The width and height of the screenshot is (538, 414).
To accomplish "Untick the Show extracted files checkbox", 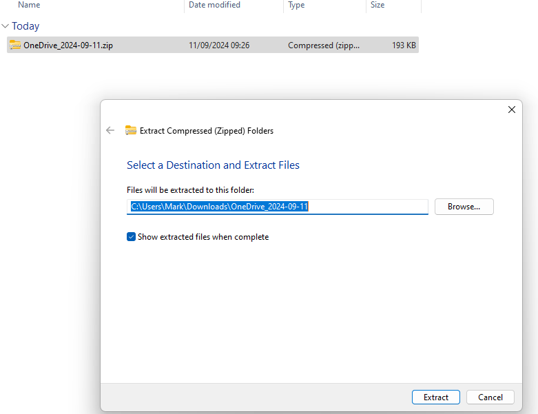I will (132, 237).
